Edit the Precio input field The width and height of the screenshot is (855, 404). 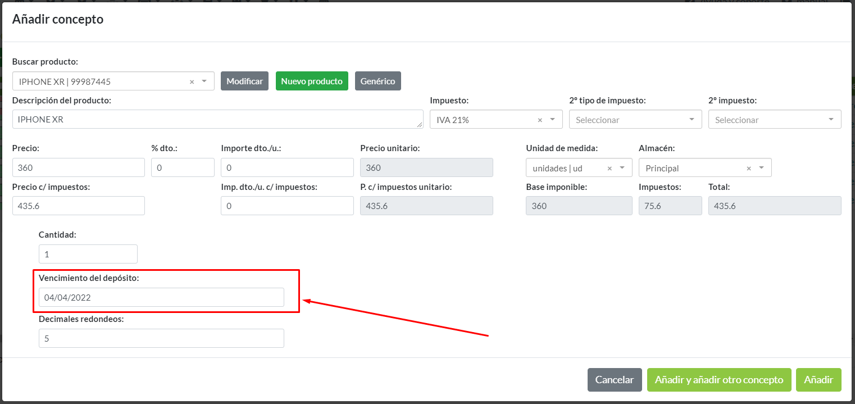78,167
